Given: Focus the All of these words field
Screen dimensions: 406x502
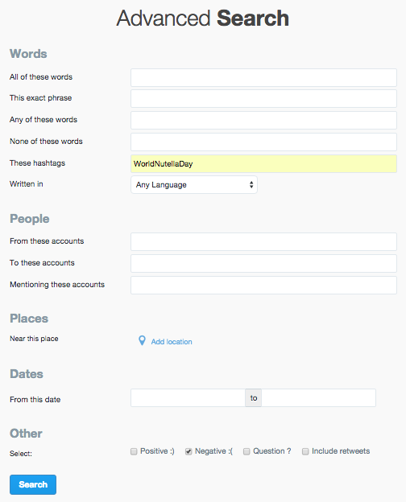Looking at the screenshot, I should pyautogui.click(x=263, y=77).
